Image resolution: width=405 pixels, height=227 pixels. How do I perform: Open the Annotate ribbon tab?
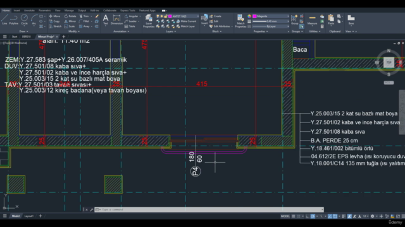pos(29,11)
